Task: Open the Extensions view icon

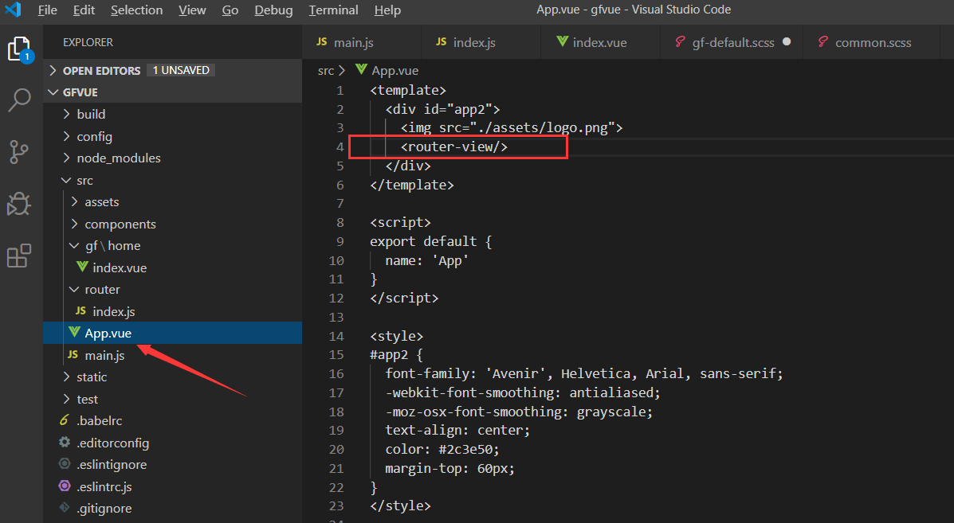Action: tap(19, 256)
